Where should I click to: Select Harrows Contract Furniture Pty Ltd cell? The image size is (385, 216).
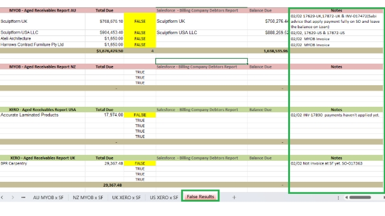point(43,44)
